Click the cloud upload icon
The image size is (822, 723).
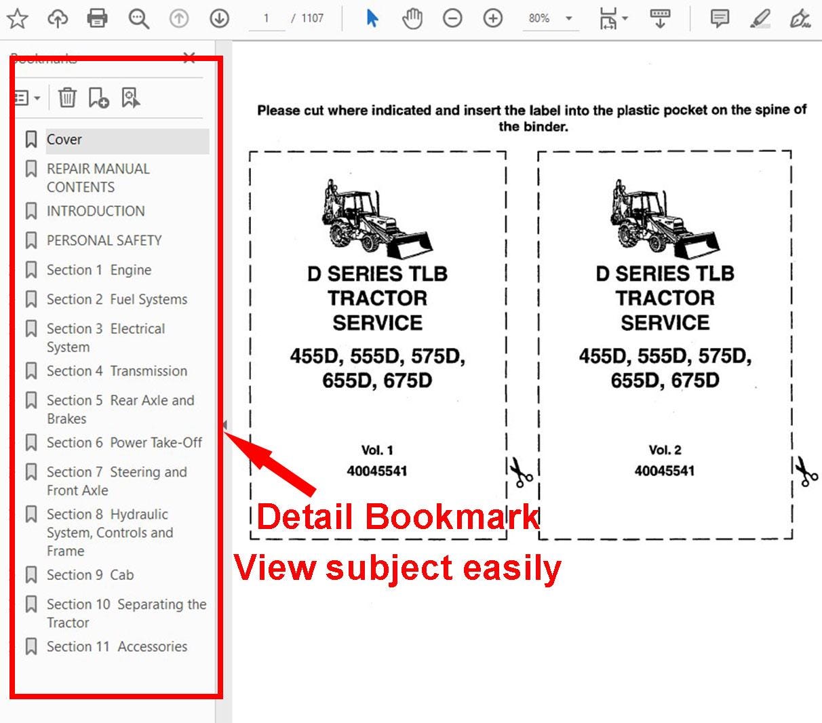(x=58, y=18)
